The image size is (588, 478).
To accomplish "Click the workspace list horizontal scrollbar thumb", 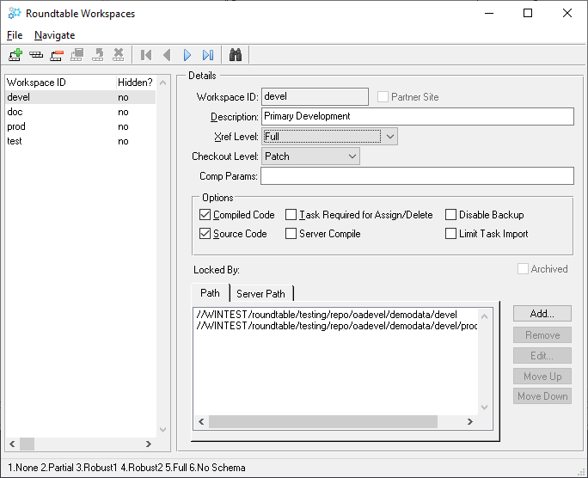I will pyautogui.click(x=27, y=444).
